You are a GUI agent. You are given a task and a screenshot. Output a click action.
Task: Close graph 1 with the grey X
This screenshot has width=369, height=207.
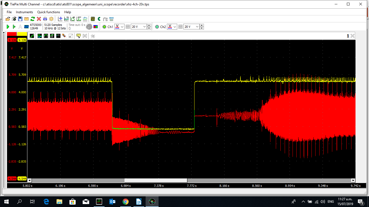(352, 36)
